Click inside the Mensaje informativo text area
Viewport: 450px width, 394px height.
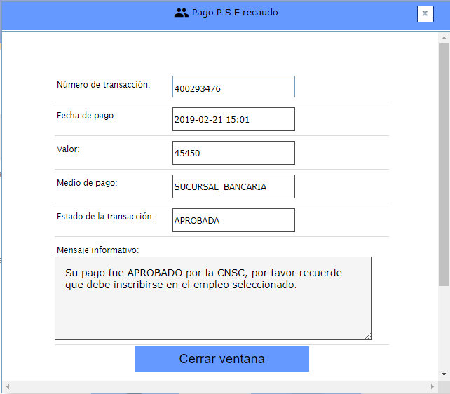tap(213, 298)
